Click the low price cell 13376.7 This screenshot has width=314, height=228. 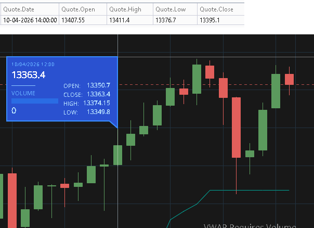(x=166, y=20)
